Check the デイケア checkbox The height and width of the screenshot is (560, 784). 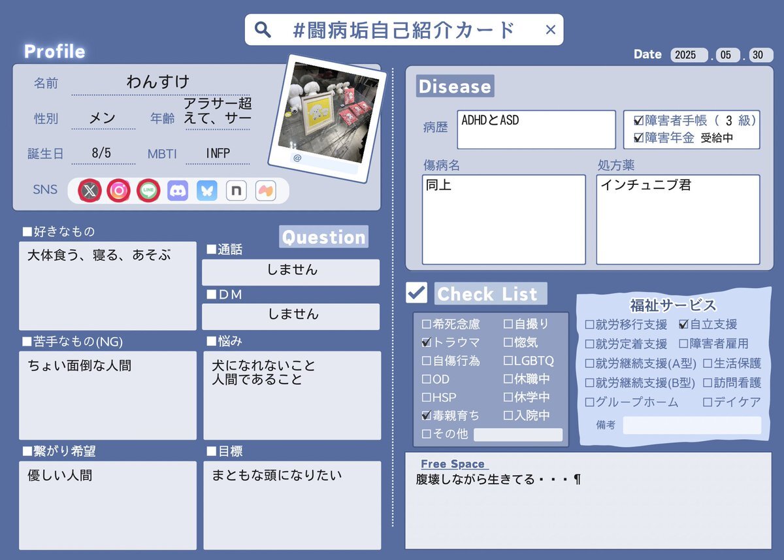coord(708,403)
